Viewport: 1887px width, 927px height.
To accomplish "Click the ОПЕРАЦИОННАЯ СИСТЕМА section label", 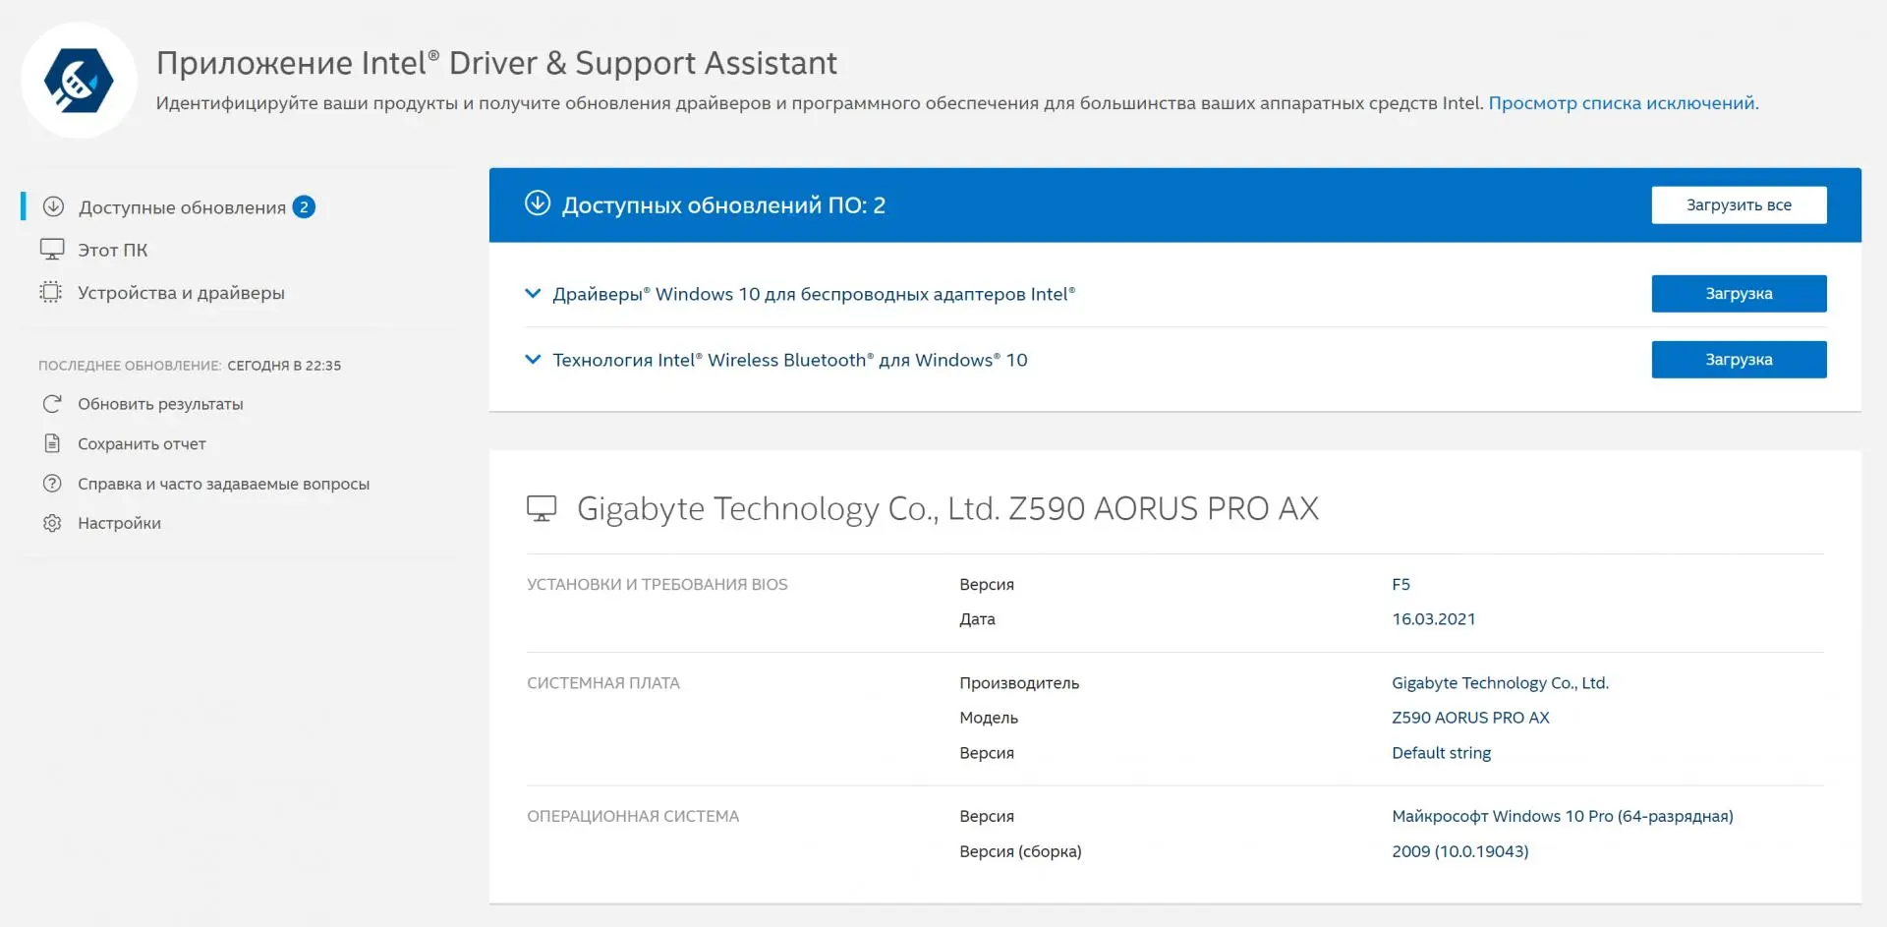I will pos(633,816).
